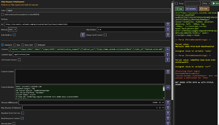Click Custom Headers scroll down arrow
The image size is (219, 125).
pos(164,98)
